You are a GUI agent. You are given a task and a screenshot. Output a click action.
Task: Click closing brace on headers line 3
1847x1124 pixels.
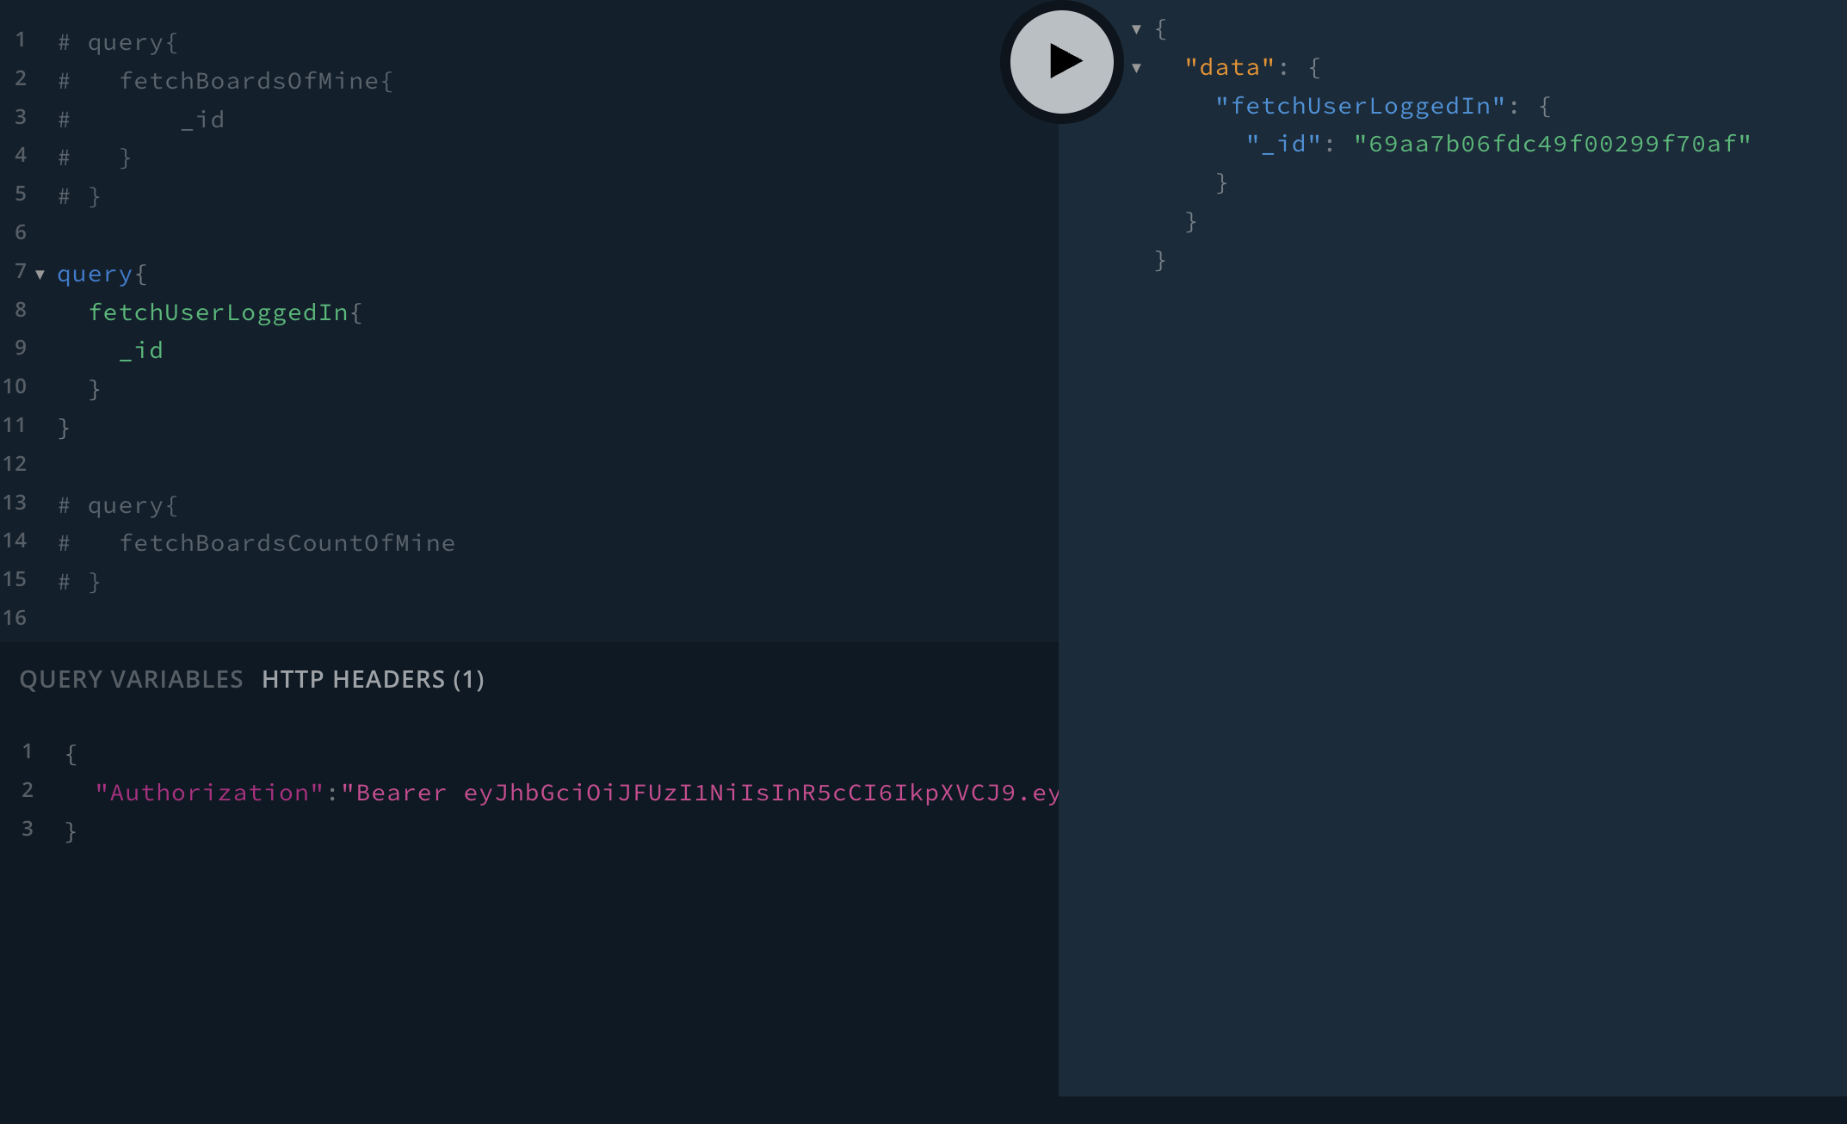(71, 831)
